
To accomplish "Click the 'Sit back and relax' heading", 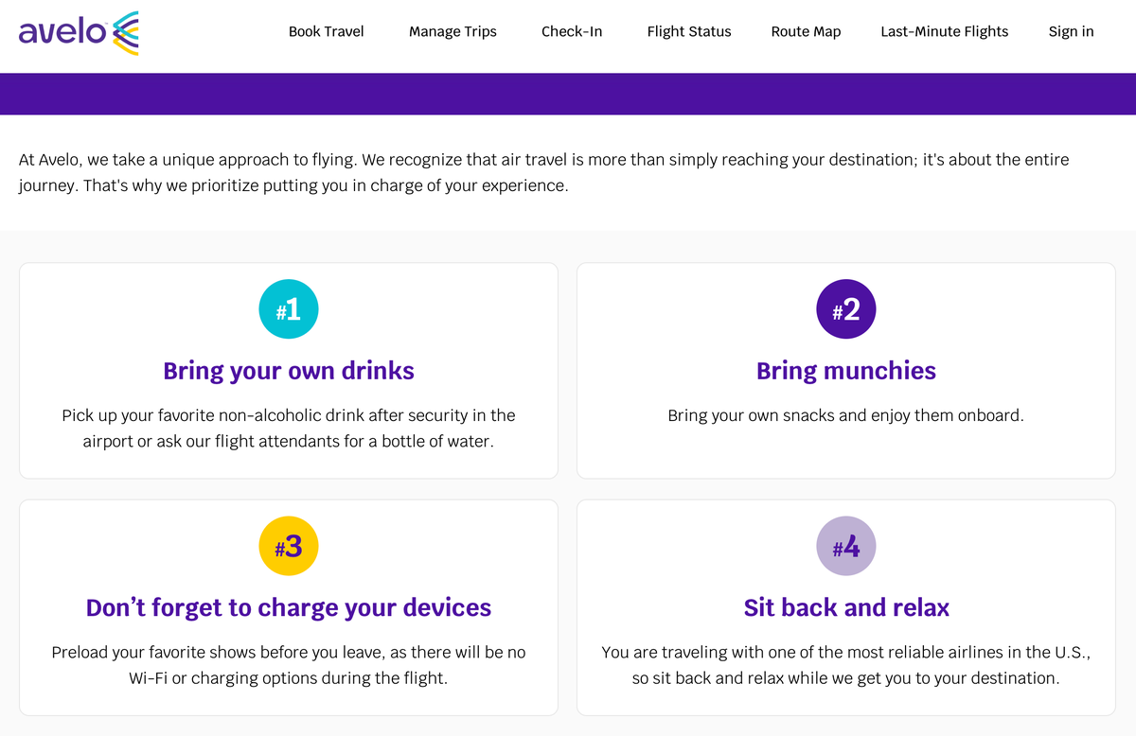I will pos(846,606).
